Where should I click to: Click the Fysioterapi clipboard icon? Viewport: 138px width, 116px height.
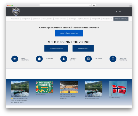click(x=39, y=59)
